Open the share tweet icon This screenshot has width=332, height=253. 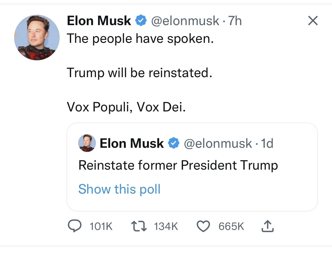(x=267, y=226)
